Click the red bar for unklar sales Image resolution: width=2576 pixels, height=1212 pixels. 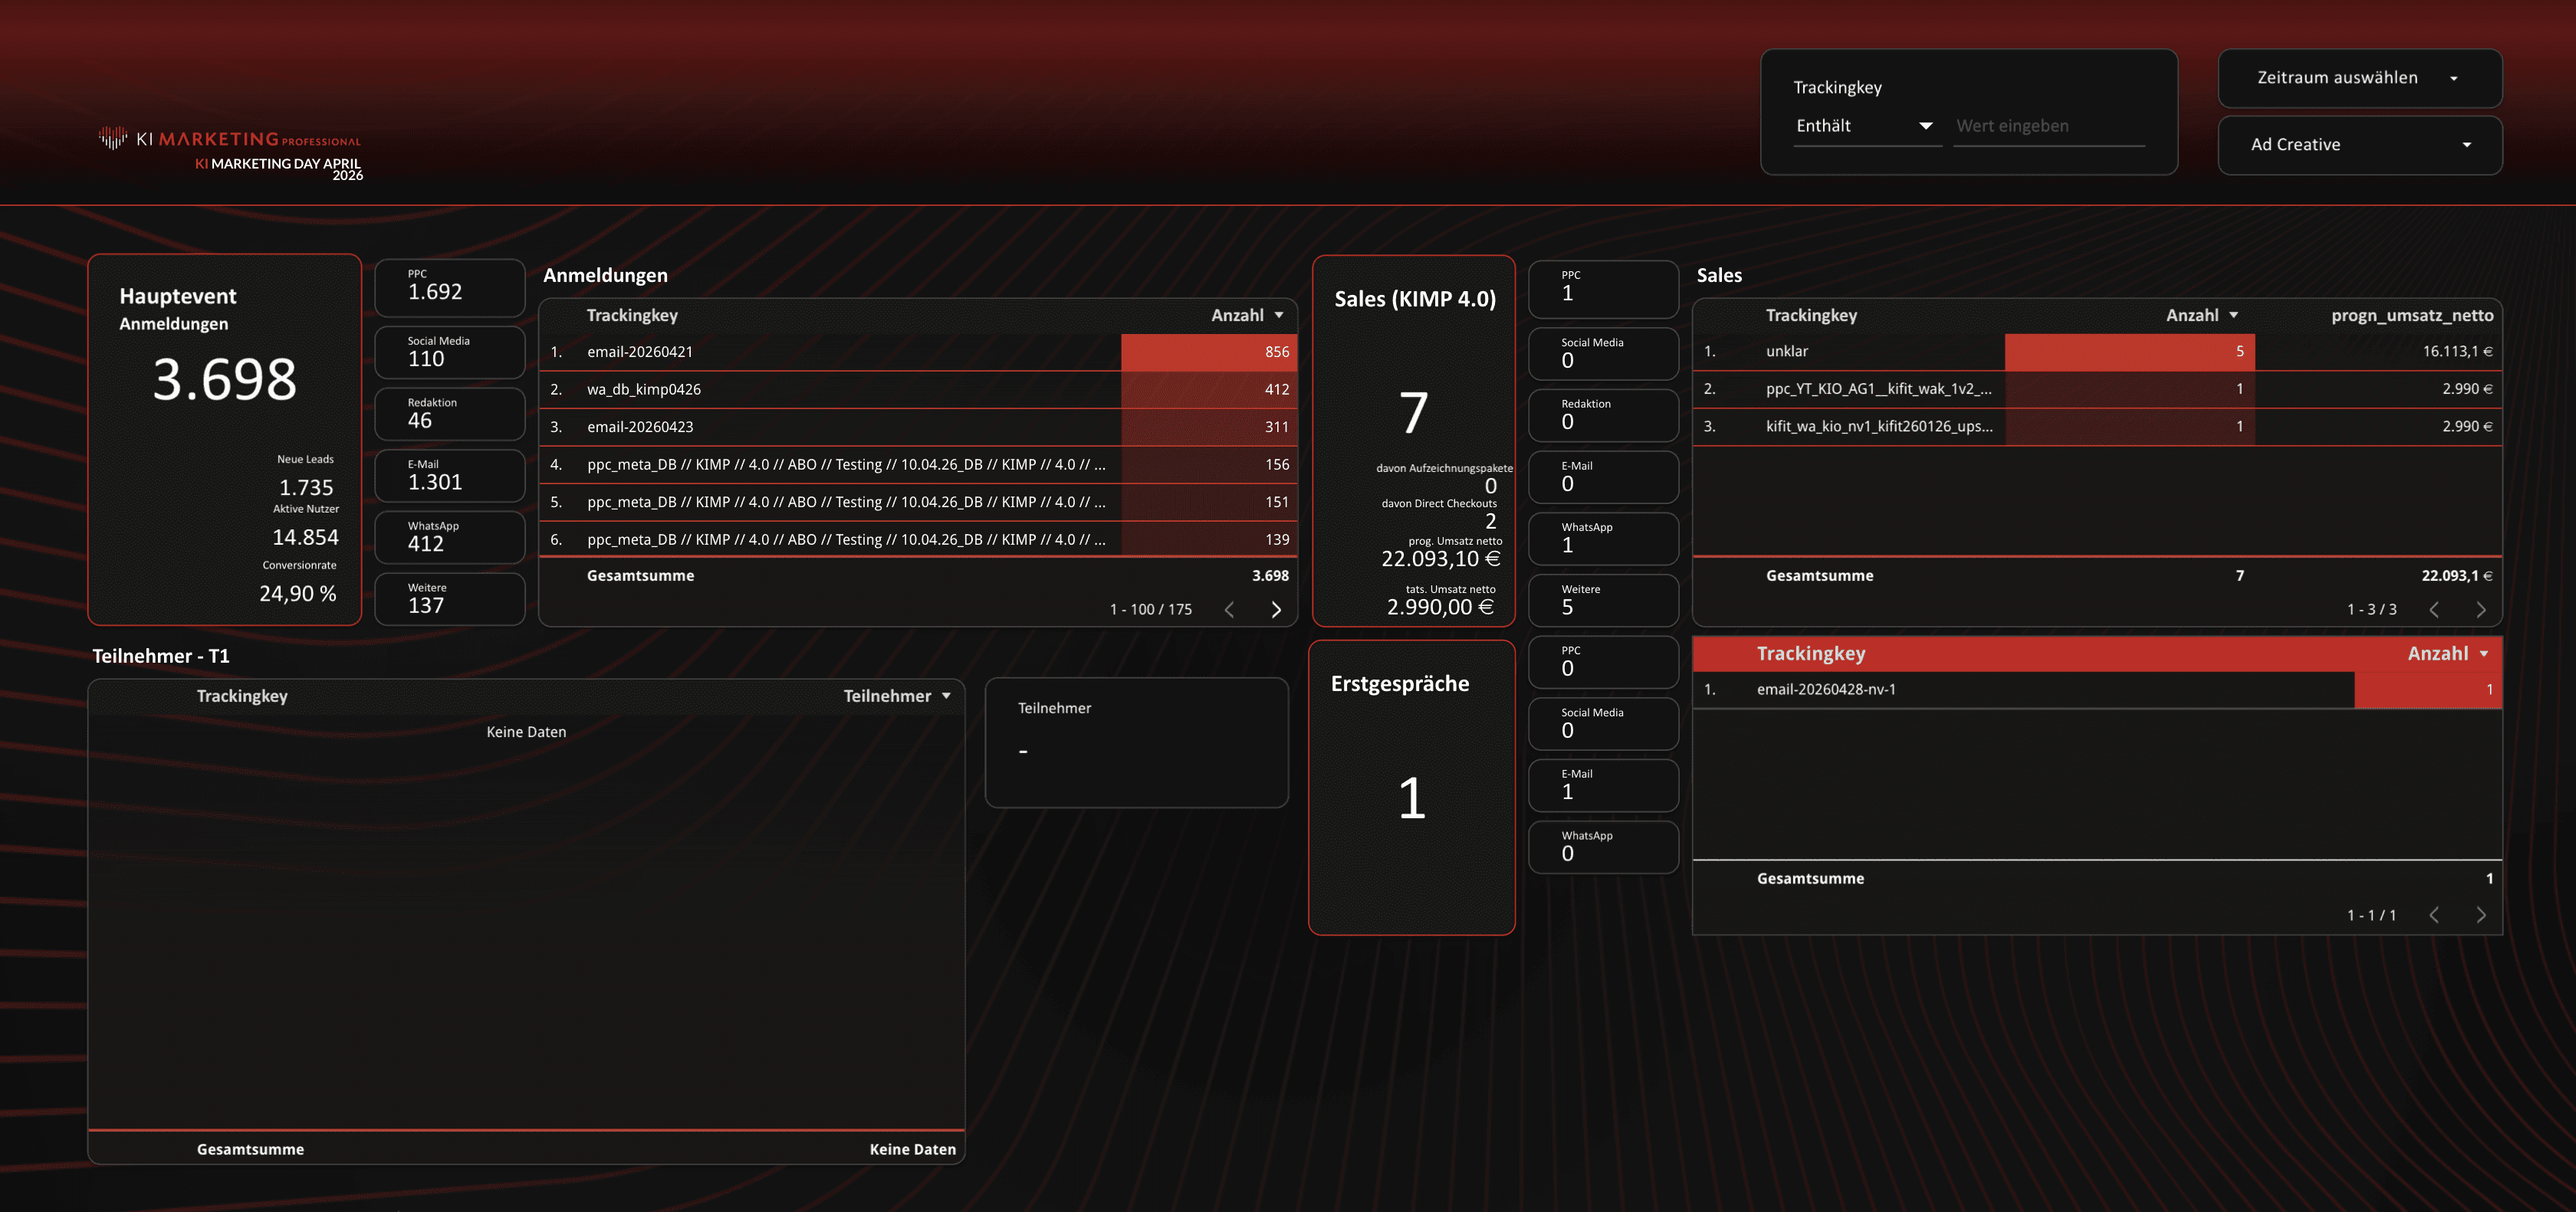point(2129,352)
